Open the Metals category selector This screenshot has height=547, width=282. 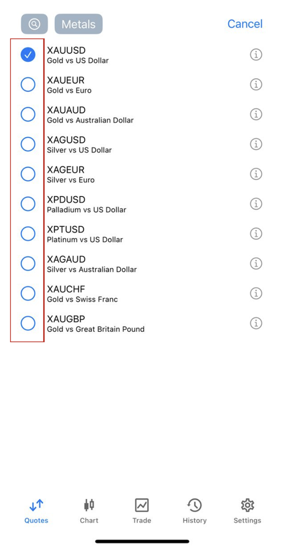(x=78, y=24)
